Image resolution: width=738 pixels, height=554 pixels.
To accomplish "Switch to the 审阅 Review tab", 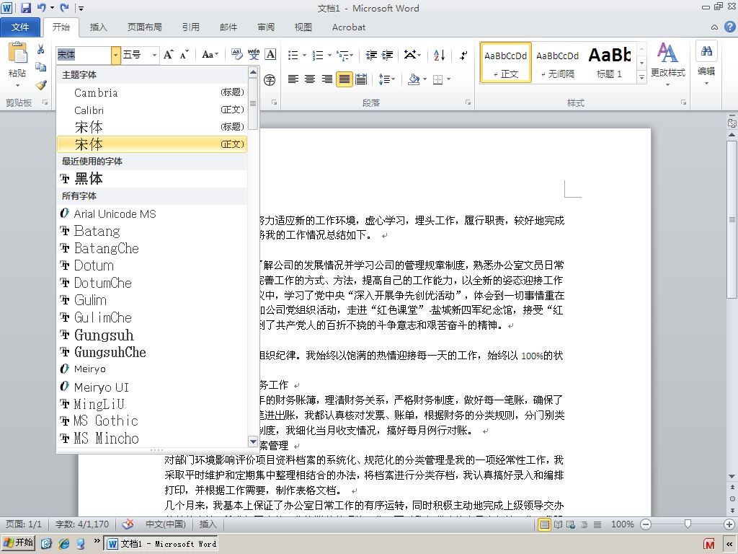I will click(x=266, y=27).
